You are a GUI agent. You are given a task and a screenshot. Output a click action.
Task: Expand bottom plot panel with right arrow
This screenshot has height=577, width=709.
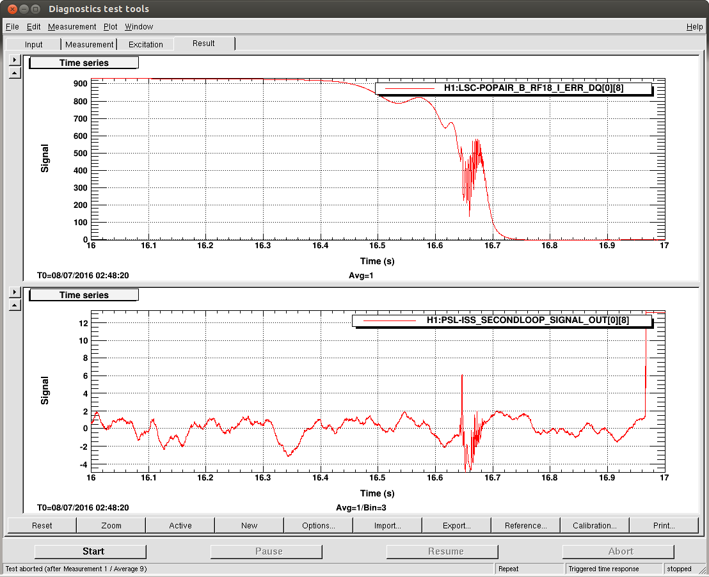(x=15, y=292)
